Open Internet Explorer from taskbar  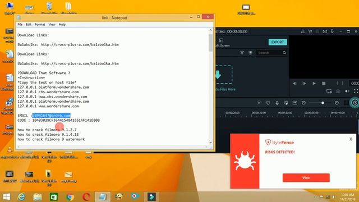tap(21, 197)
